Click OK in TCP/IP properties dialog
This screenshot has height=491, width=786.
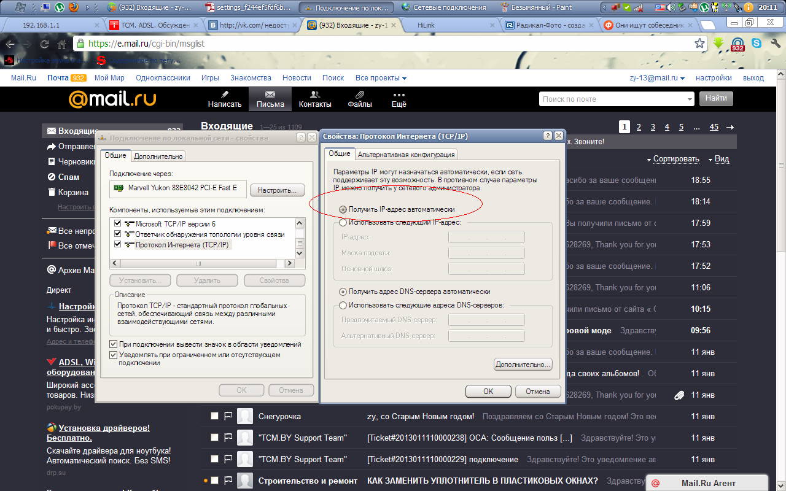[x=488, y=391]
